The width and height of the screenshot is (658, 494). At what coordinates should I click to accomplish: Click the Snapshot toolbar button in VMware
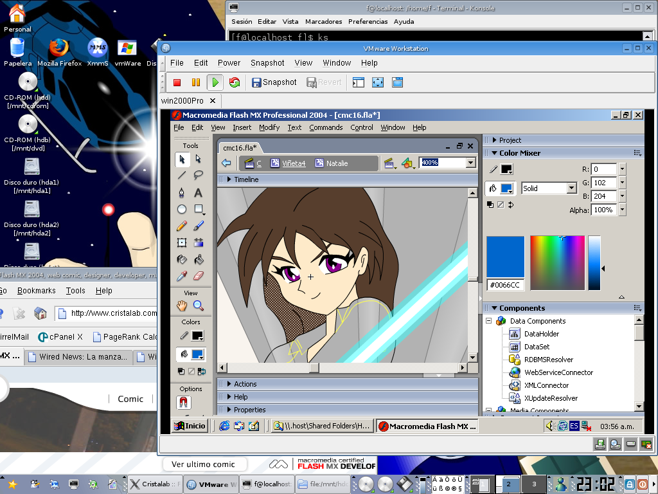pos(274,82)
